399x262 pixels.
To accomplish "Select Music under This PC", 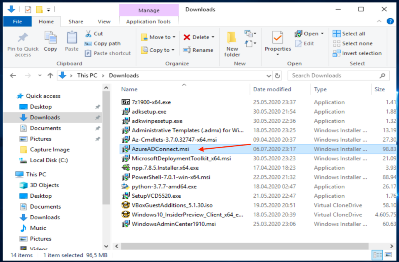I will click(x=38, y=228).
